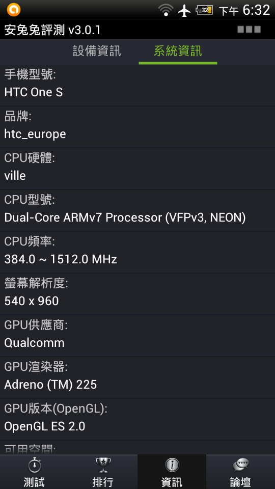Viewport: 275px width, 489px height.
Task: Switch to the 設備資訊 tab
Action: 97,51
